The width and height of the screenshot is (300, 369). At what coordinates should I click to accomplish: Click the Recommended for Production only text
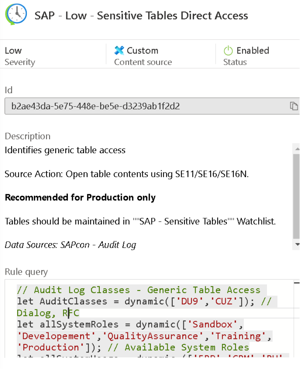click(x=80, y=198)
